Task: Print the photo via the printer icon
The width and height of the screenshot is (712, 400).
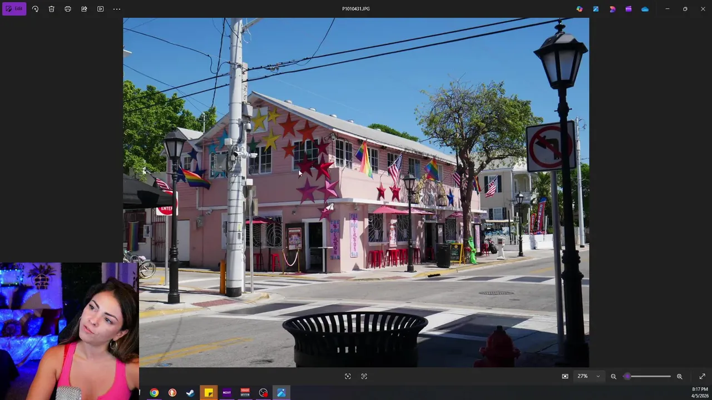Action: point(68,9)
